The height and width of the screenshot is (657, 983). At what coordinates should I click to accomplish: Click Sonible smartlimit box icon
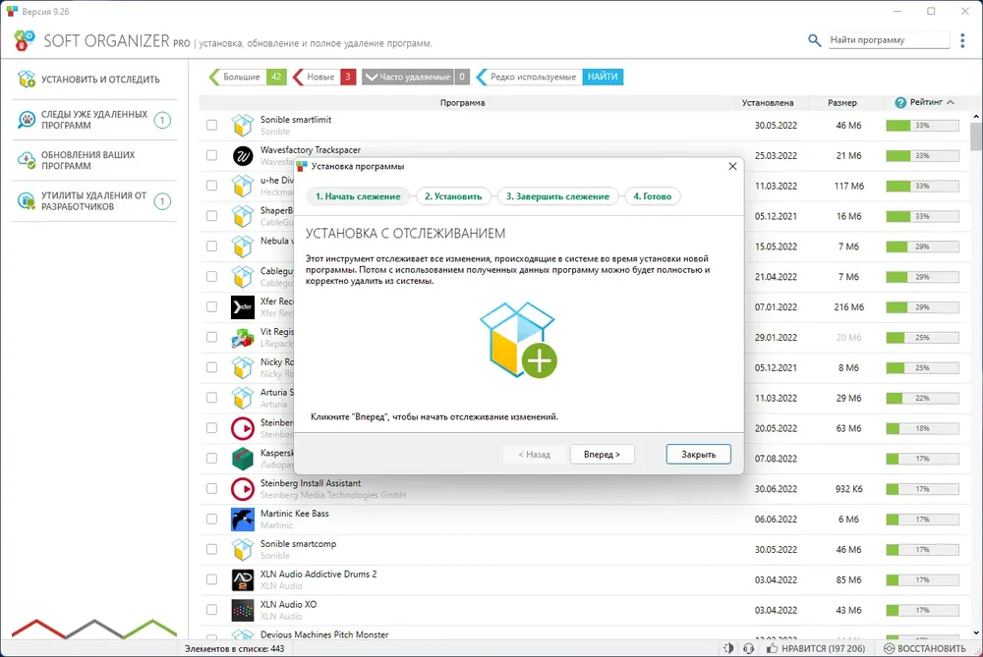click(x=243, y=126)
